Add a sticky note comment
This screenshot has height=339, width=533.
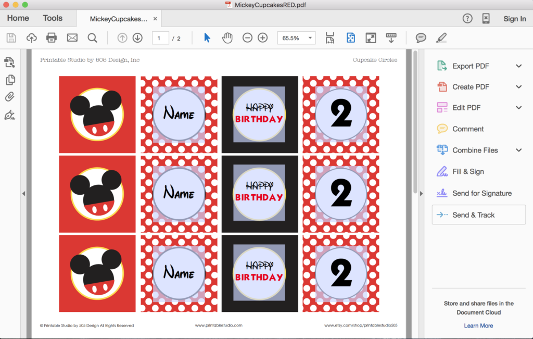click(421, 37)
